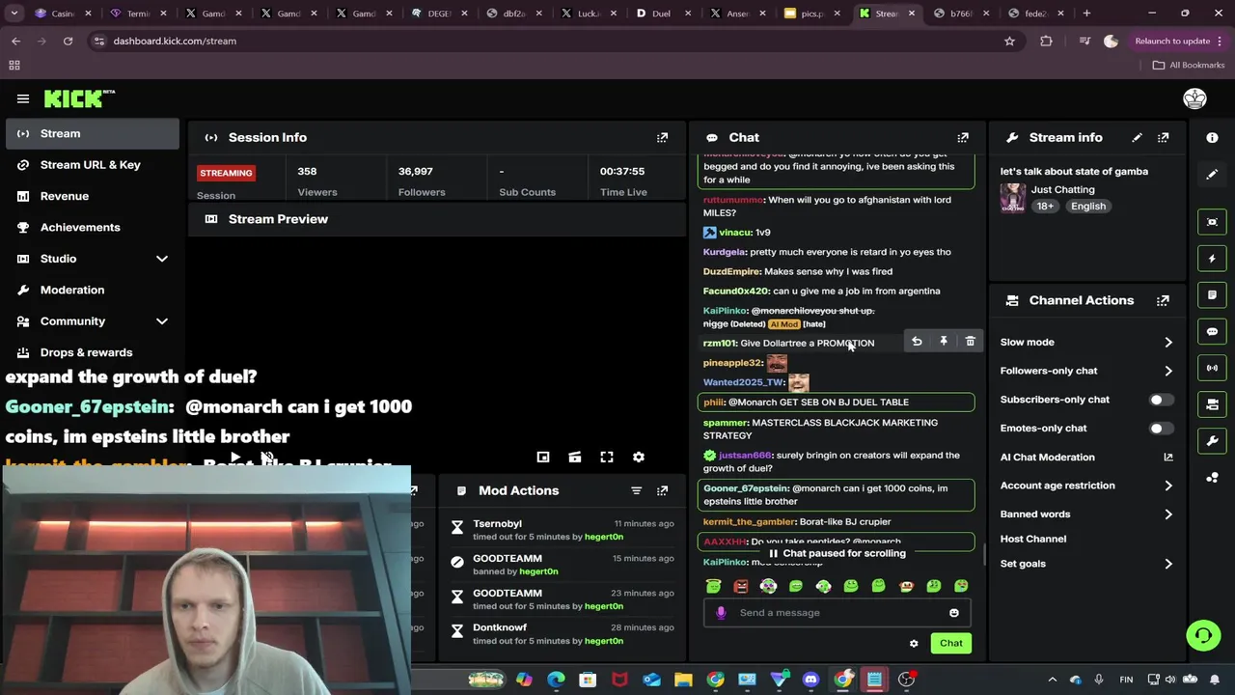The width and height of the screenshot is (1235, 695).
Task: Delete the rzm101 chat message with trash icon
Action: pos(970,342)
